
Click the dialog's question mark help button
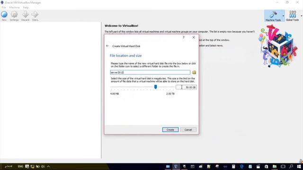tap(184, 37)
